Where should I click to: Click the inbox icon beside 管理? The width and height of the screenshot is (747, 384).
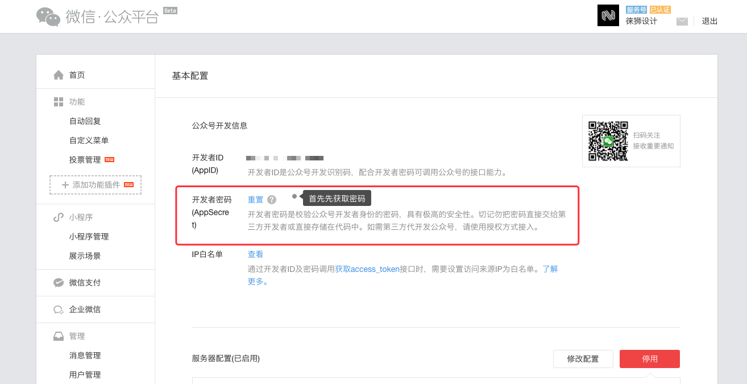coord(59,336)
